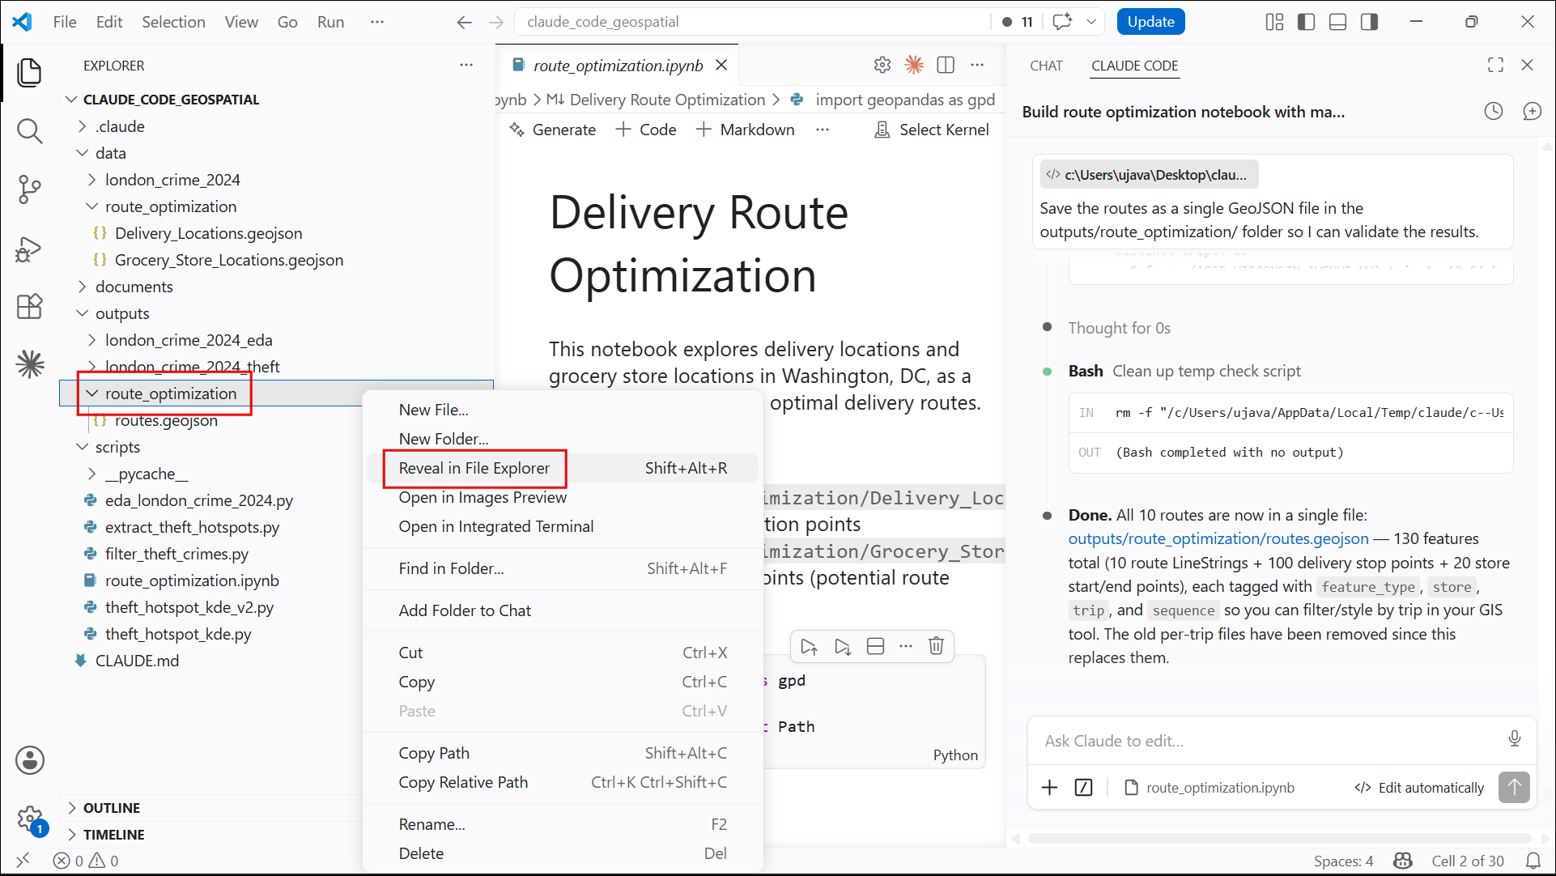Image resolution: width=1556 pixels, height=876 pixels.
Task: Run the current notebook cell
Action: tap(808, 646)
